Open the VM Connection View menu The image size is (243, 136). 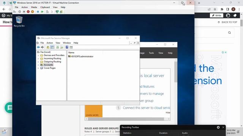pos(55,7)
